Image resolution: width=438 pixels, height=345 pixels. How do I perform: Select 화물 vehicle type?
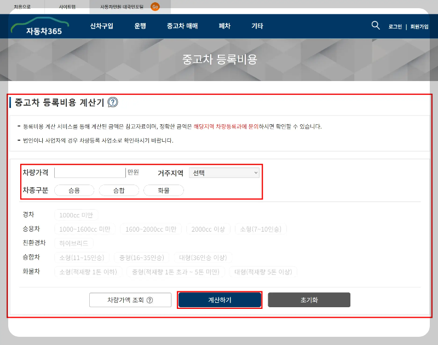pos(163,190)
